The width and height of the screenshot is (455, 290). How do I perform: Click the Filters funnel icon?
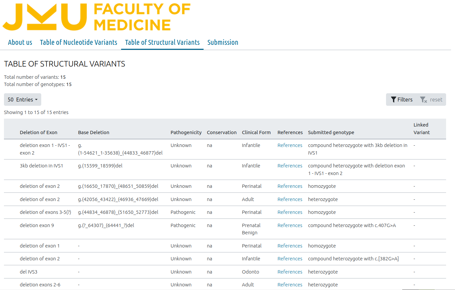click(394, 100)
